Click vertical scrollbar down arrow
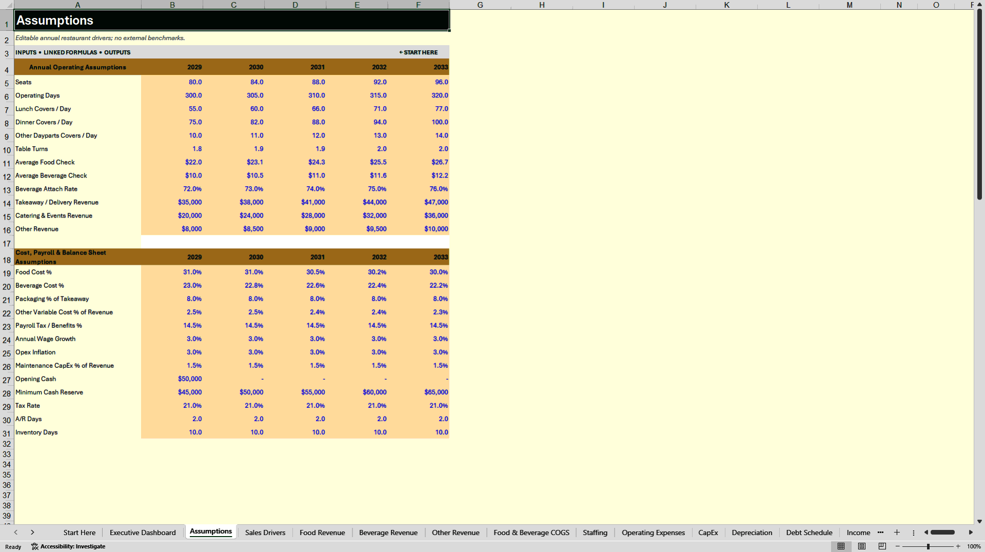This screenshot has width=985, height=552. tap(979, 521)
